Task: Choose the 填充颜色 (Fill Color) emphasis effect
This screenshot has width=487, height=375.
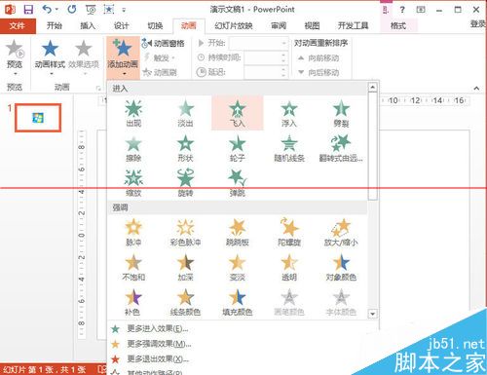Action: coord(238,302)
